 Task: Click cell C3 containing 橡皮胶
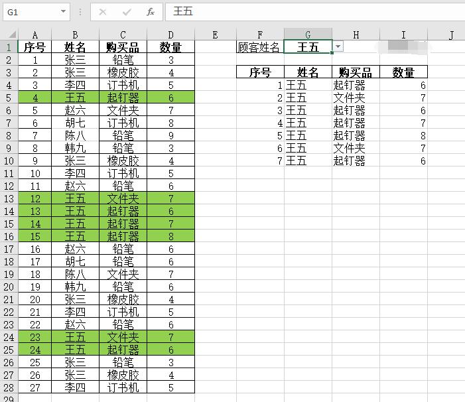[x=123, y=72]
